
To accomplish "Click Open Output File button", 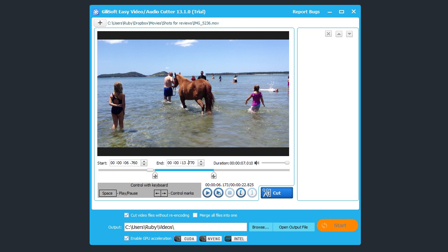I will (x=293, y=227).
